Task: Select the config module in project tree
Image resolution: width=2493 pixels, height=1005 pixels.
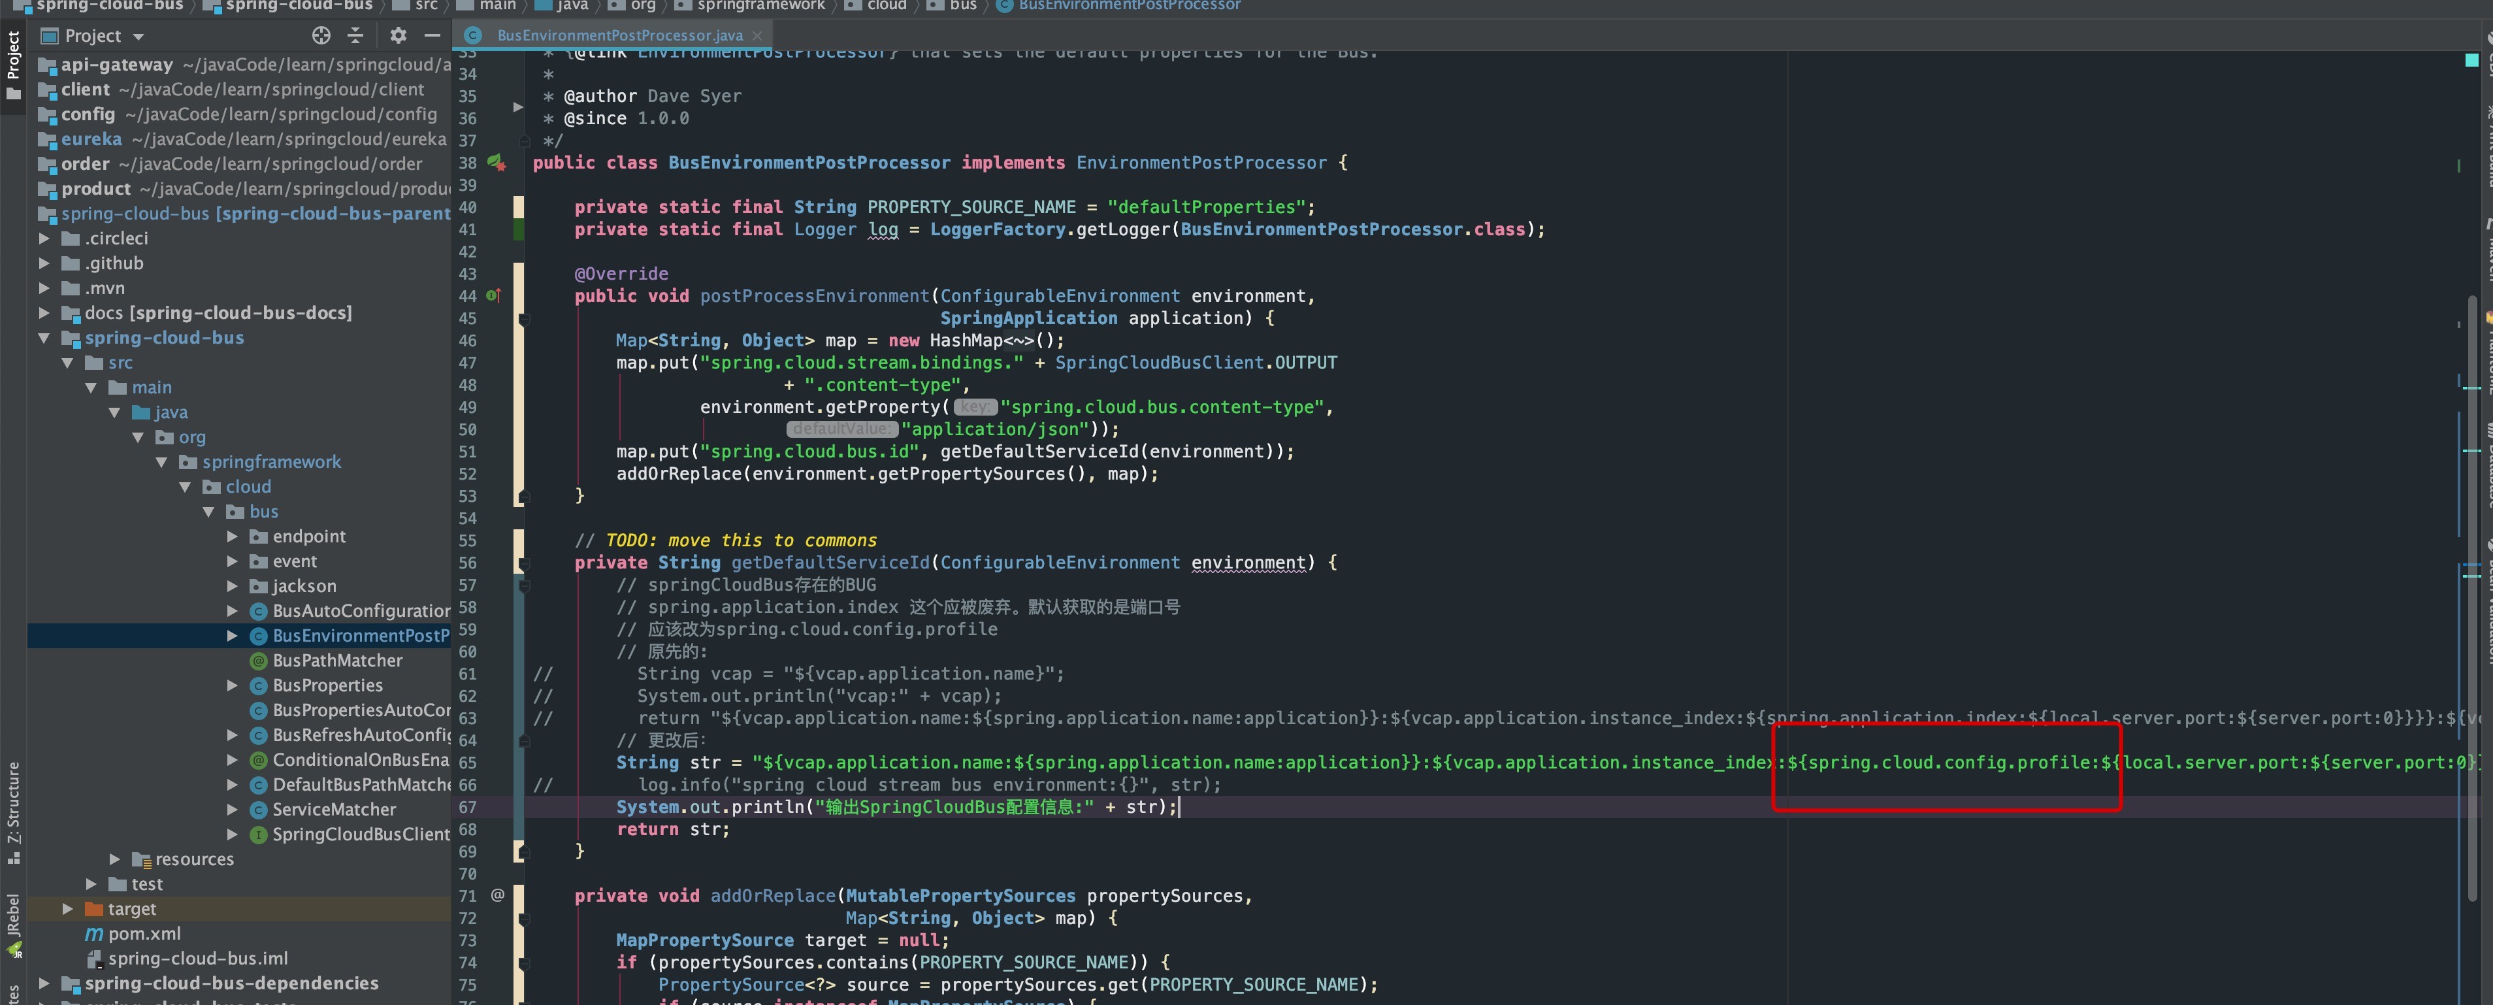Action: 88,114
